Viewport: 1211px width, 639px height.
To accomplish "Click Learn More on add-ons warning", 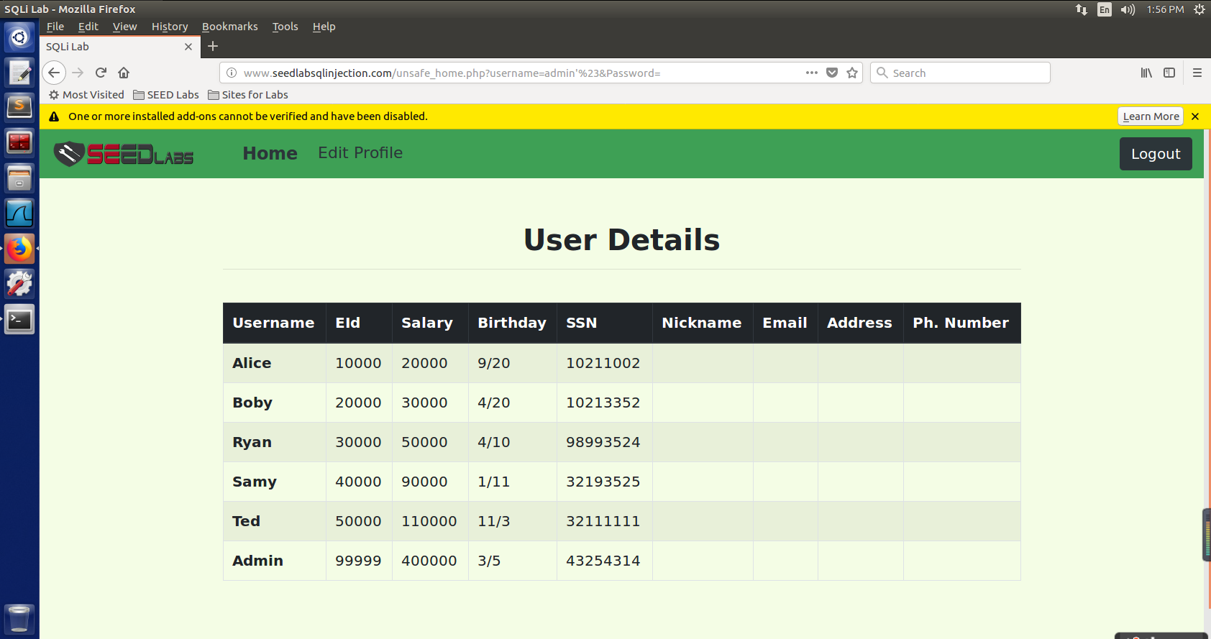I will (1151, 116).
